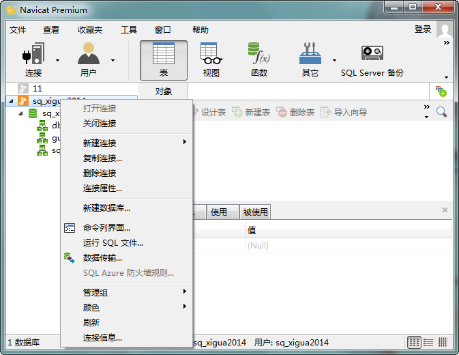Switch to the 被使用 tab
The width and height of the screenshot is (459, 355).
pyautogui.click(x=255, y=212)
